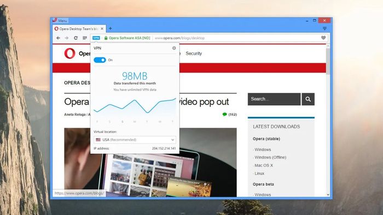Screen dimensions: 383x215
Task: Click the IP address 204.152.214.141
Action: (164, 148)
